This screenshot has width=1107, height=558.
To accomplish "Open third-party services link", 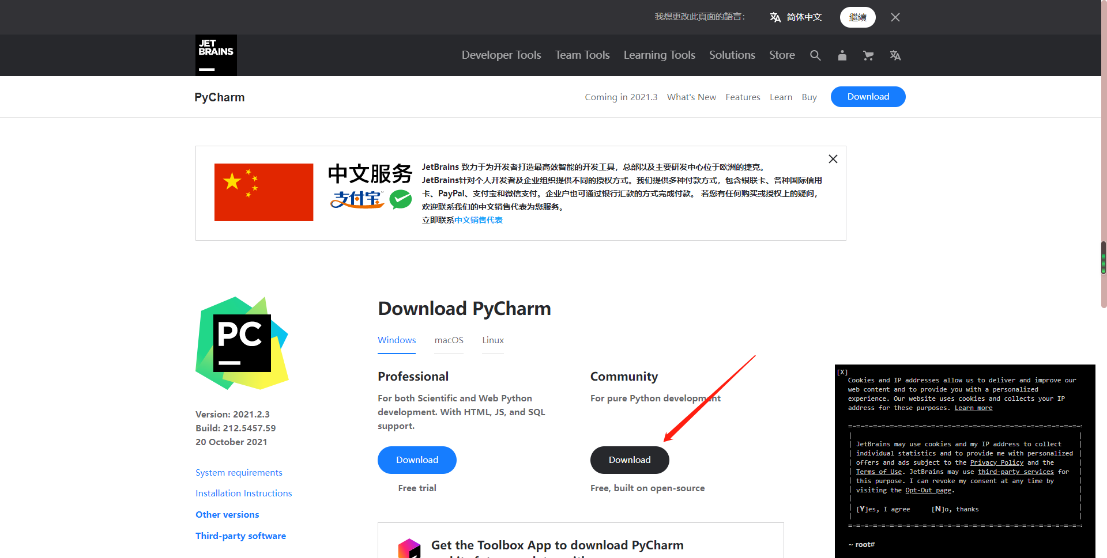I will (1016, 472).
